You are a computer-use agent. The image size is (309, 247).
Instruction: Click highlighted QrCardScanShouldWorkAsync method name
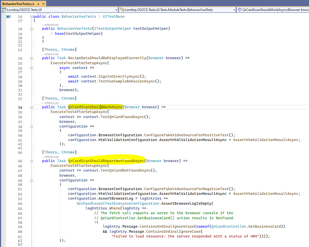point(95,107)
